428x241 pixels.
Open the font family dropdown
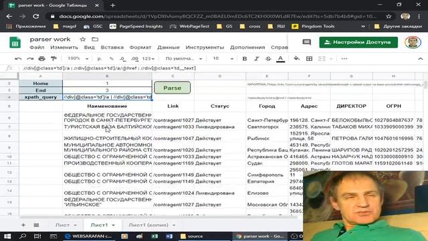[x=183, y=59]
